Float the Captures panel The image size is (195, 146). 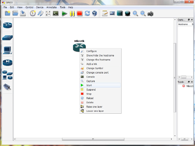tap(189, 20)
